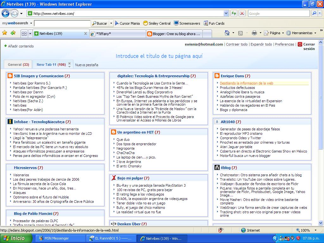Viewport: 324px width, 243px height.
Task: Click page vertical scrollbar down arrow
Action: point(321,223)
